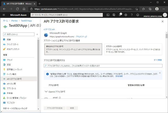
Task: Open the notifications bell
Action: pyautogui.click(x=120, y=15)
